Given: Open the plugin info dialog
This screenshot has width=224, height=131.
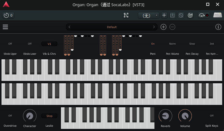Looking at the screenshot, I should click(218, 27).
